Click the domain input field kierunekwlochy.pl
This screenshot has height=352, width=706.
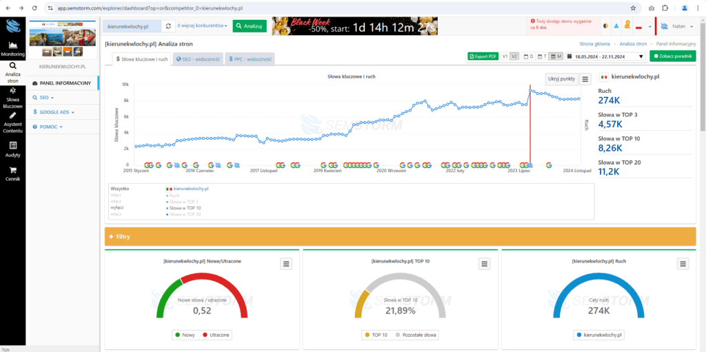click(x=132, y=26)
